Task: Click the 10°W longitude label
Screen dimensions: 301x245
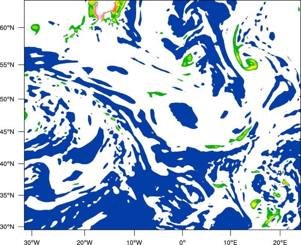Action: 134,242
